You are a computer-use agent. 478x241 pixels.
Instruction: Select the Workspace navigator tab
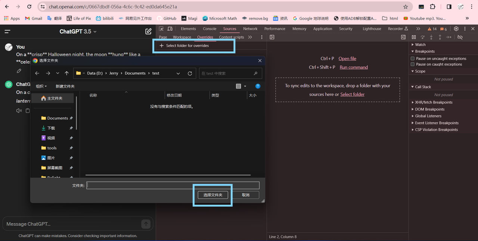pos(182,37)
